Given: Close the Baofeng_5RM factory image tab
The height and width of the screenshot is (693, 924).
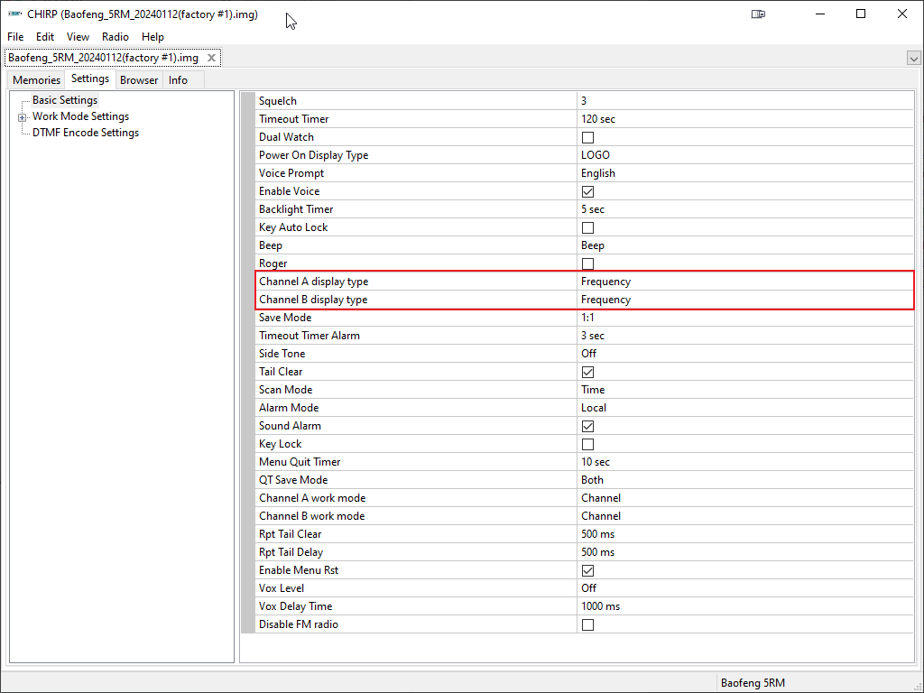Looking at the screenshot, I should pos(211,58).
